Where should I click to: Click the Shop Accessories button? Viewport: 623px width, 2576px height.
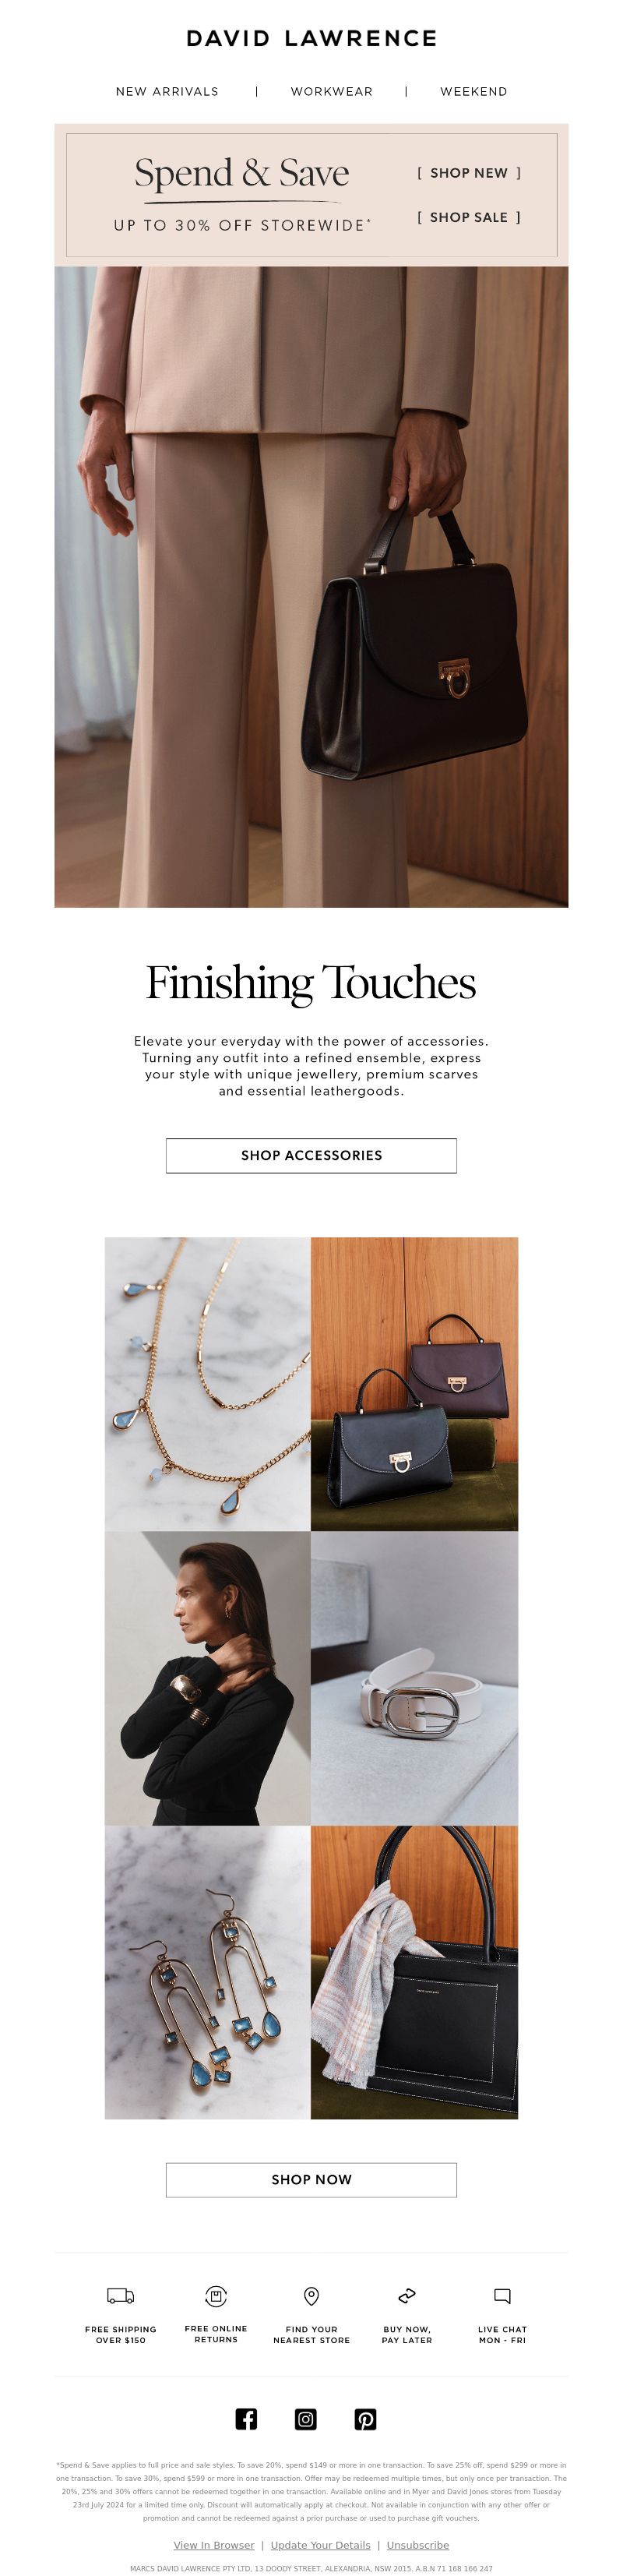[x=311, y=1155]
